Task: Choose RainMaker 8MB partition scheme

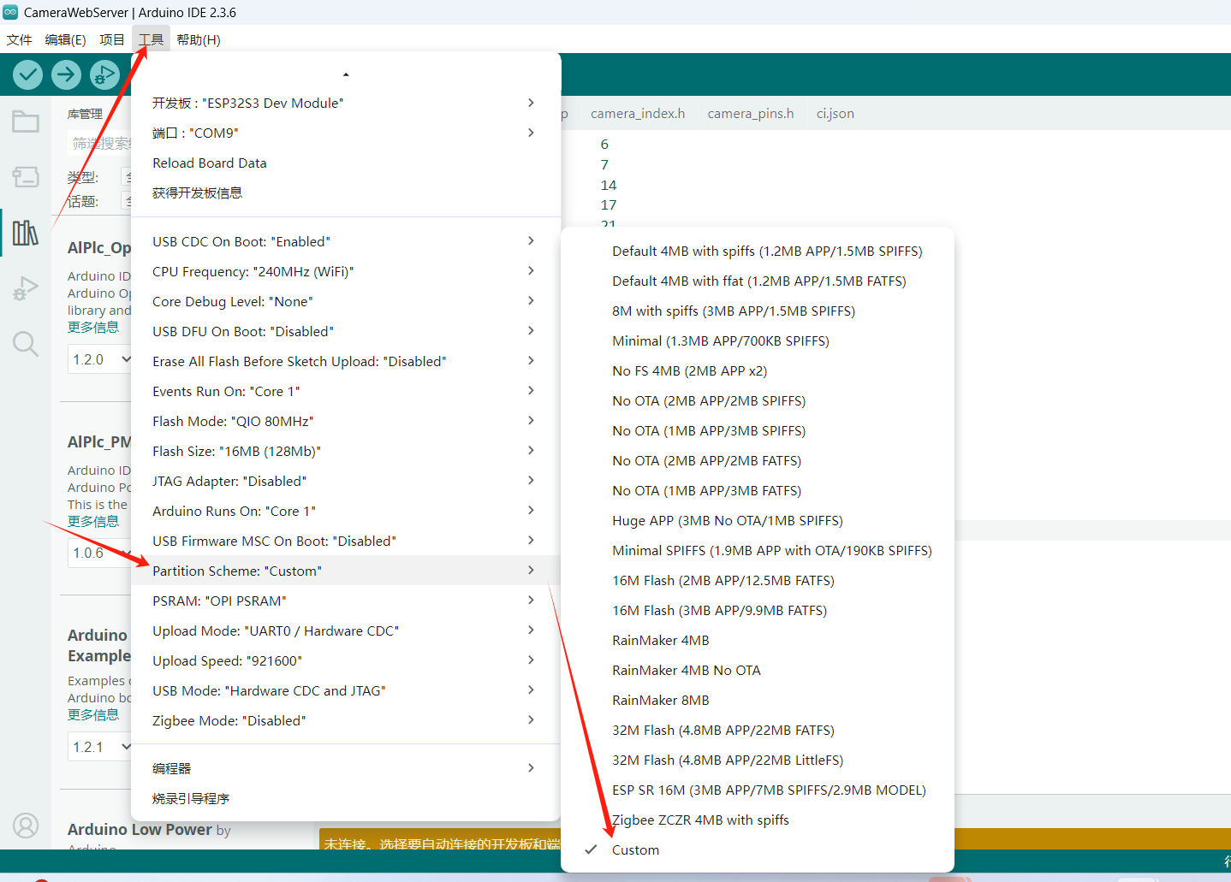Action: click(758, 700)
